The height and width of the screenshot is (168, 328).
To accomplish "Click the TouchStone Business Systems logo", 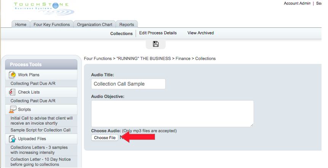I will click(x=44, y=9).
